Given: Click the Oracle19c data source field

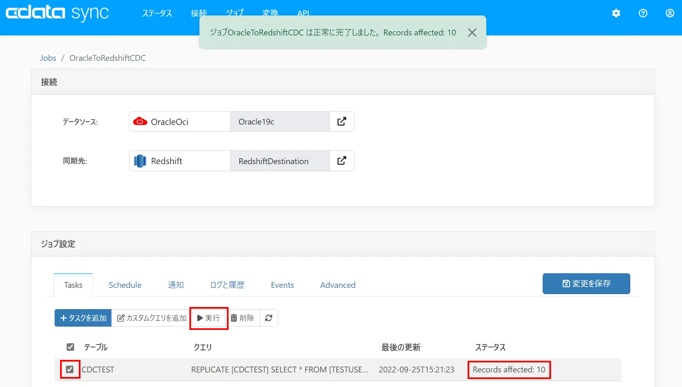Looking at the screenshot, I should pos(280,122).
